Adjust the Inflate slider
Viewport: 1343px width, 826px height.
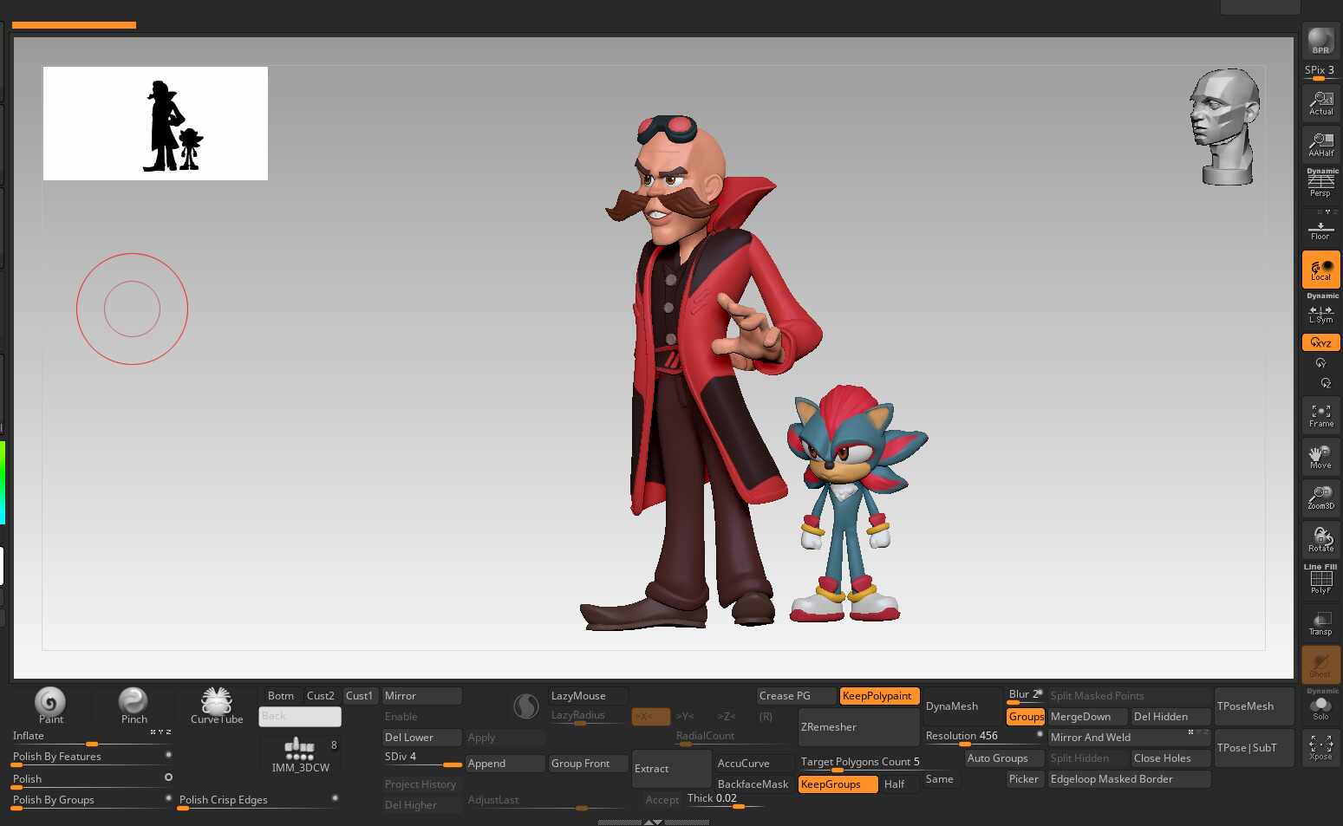point(91,738)
